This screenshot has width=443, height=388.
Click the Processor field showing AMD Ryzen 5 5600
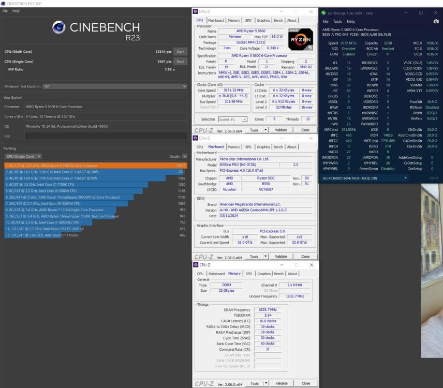pyautogui.click(x=106, y=107)
